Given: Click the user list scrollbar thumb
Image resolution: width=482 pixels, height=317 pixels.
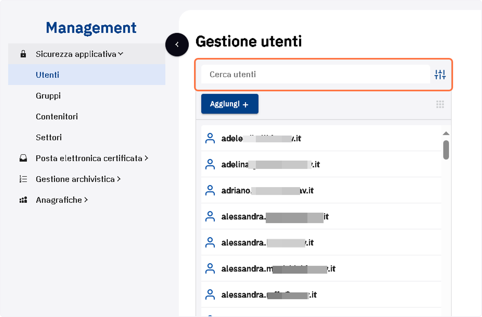Looking at the screenshot, I should [446, 150].
